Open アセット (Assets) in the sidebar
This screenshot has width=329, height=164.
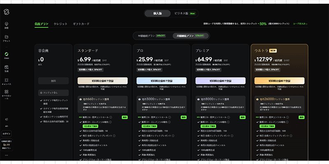click(7, 39)
